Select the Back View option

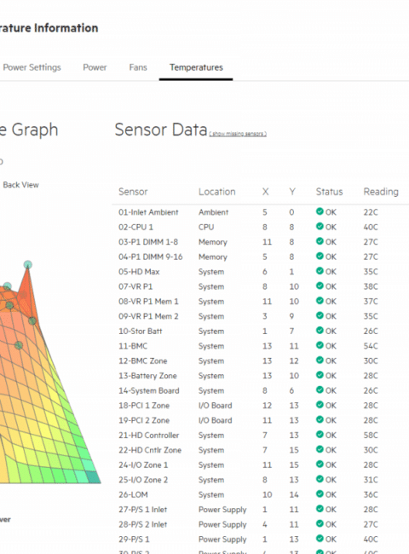pos(20,185)
